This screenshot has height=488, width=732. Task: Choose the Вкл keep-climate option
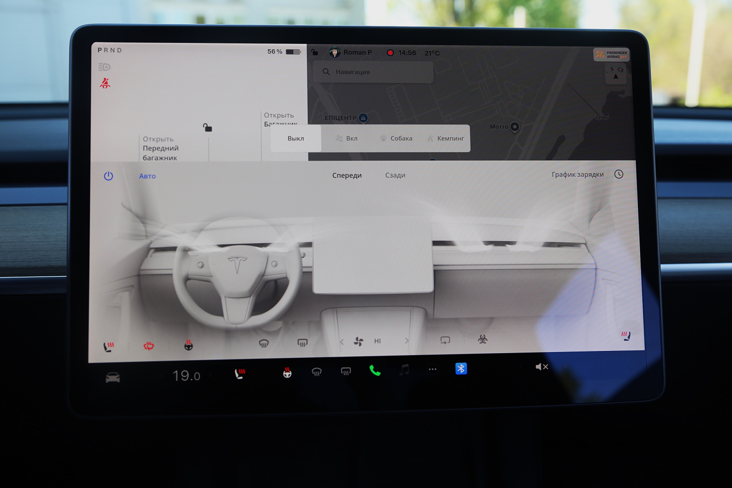point(347,139)
